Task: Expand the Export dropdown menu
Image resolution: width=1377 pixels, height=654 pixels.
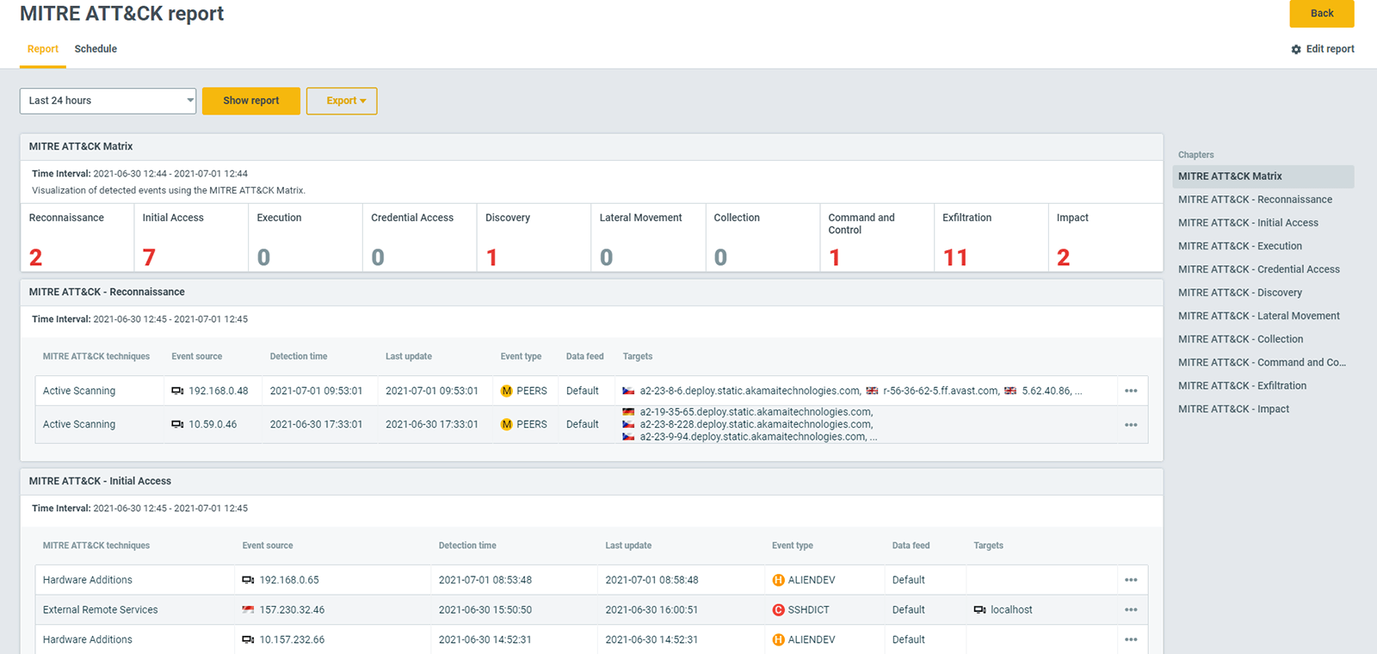Action: point(342,101)
